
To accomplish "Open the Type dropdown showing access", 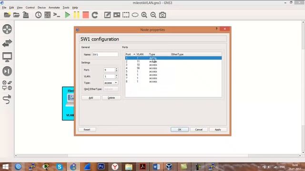I will (111, 83).
